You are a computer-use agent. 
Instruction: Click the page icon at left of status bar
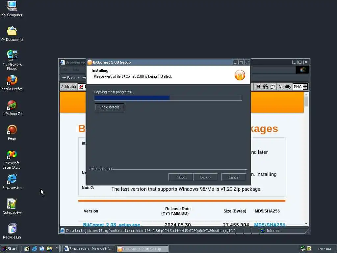[x=62, y=231]
